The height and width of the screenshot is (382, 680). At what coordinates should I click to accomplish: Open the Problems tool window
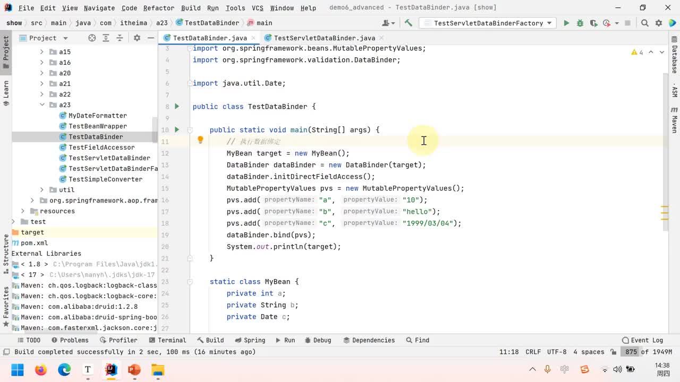pyautogui.click(x=70, y=340)
